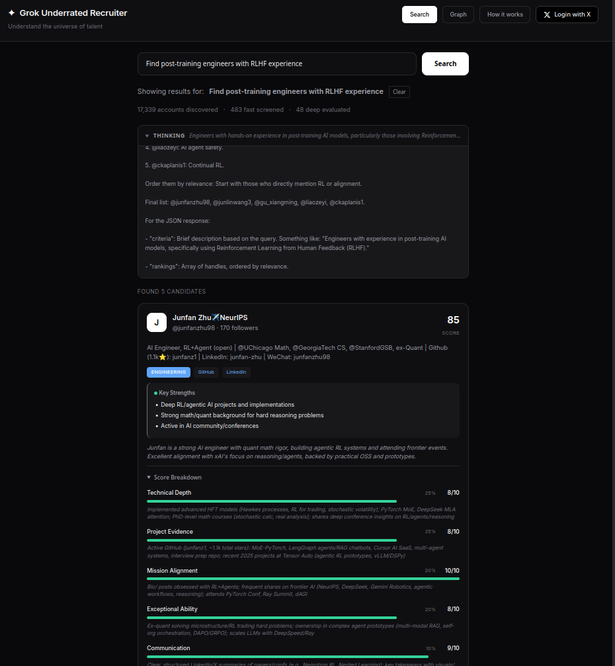Click 'Strong math/quant background' bullet

coord(242,415)
